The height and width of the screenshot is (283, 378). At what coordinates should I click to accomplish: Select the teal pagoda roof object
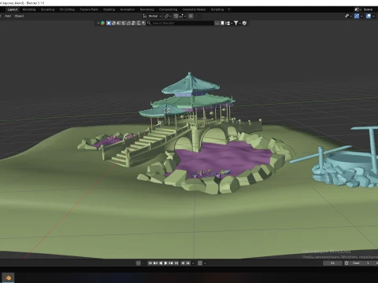click(x=191, y=84)
